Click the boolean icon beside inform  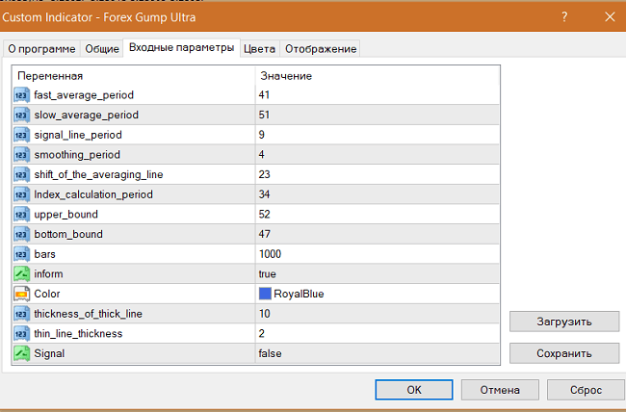(x=21, y=274)
